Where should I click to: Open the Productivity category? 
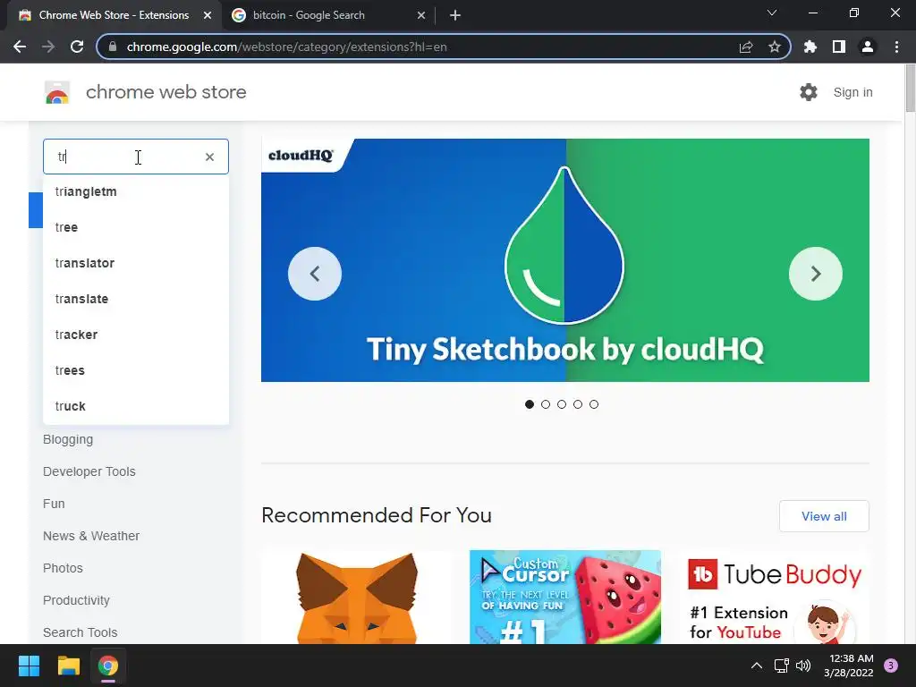coord(76,600)
